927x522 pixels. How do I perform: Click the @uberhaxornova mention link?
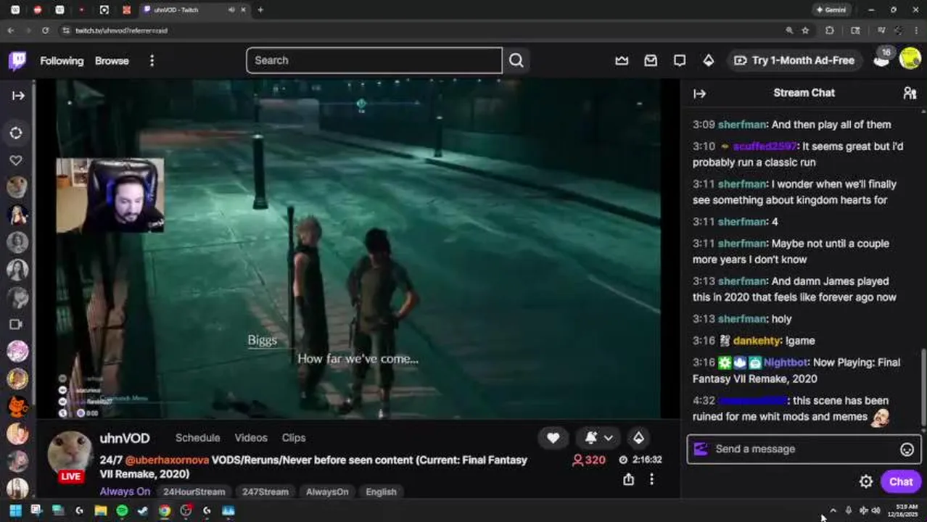pos(166,460)
